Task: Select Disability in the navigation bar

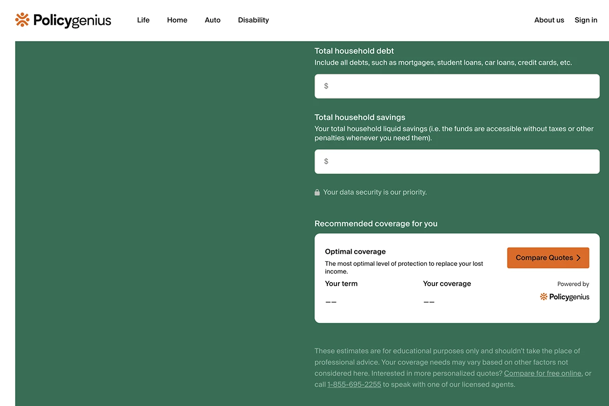Action: click(253, 20)
